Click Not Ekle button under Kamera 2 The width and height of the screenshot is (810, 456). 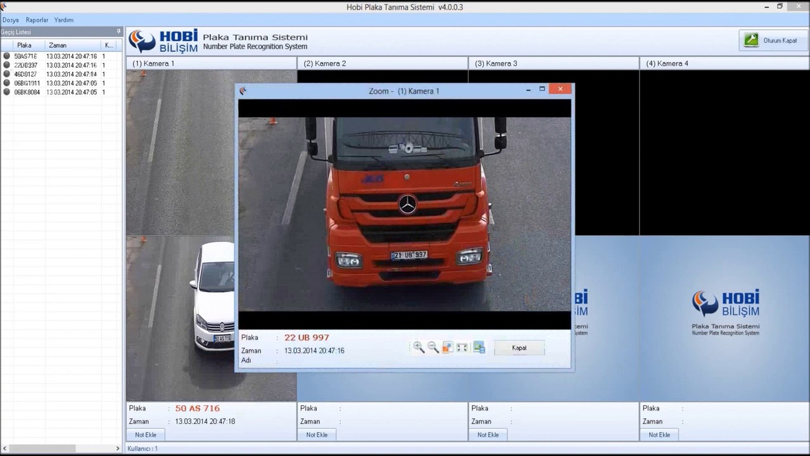tap(317, 435)
